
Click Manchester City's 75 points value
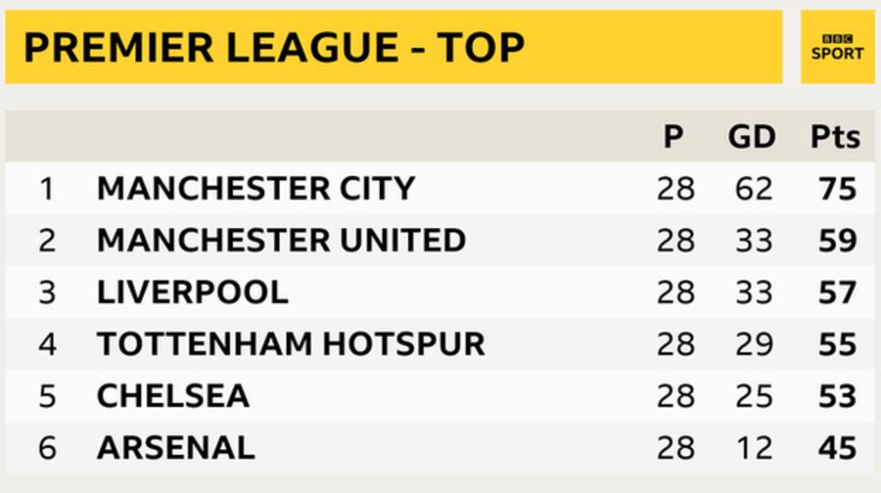point(838,188)
